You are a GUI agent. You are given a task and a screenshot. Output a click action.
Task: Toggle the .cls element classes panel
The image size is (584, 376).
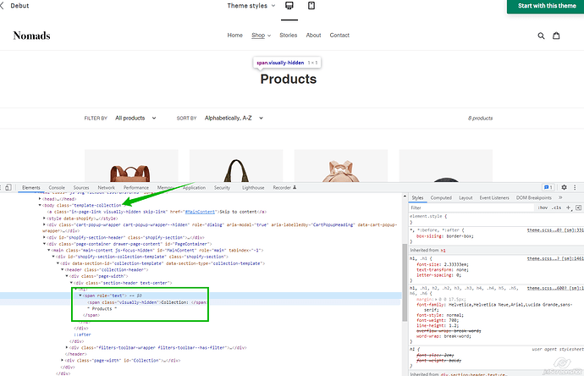point(555,207)
